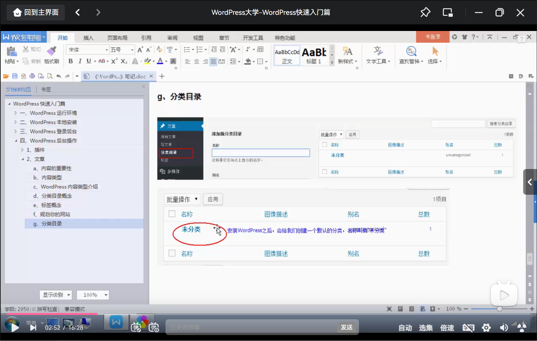This screenshot has width=537, height=341.
Task: Justify text alignment
Action: click(x=214, y=62)
